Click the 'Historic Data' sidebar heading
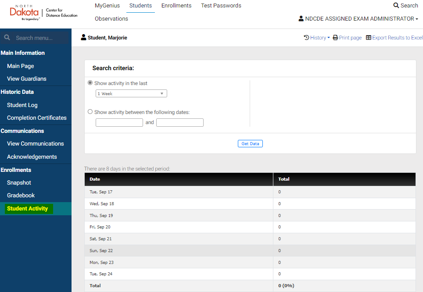This screenshot has height=292, width=423. coord(17,92)
